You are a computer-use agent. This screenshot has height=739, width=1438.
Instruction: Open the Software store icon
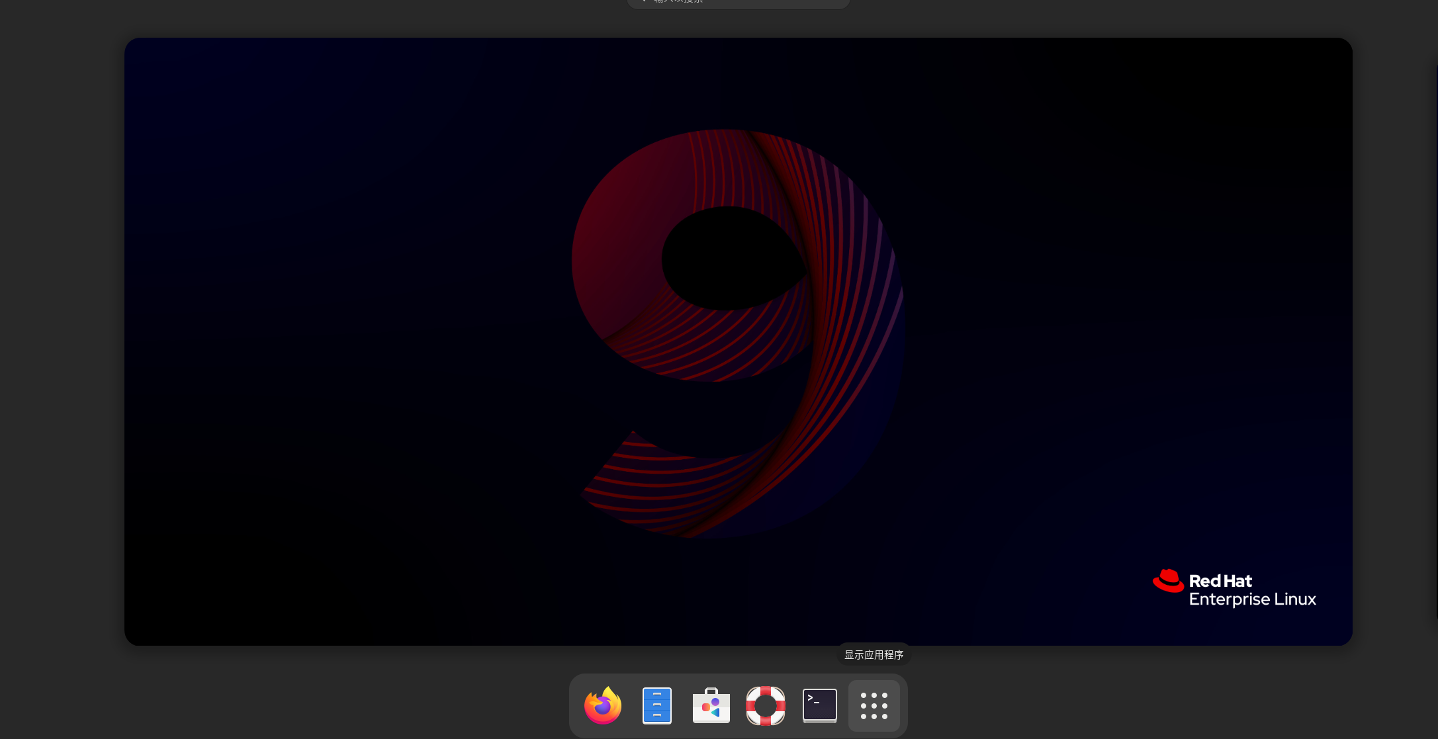[711, 705]
